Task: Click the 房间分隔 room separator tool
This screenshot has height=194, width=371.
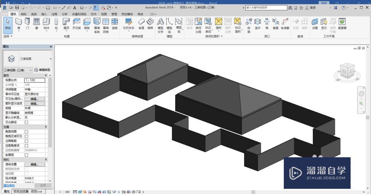Action: [198, 26]
